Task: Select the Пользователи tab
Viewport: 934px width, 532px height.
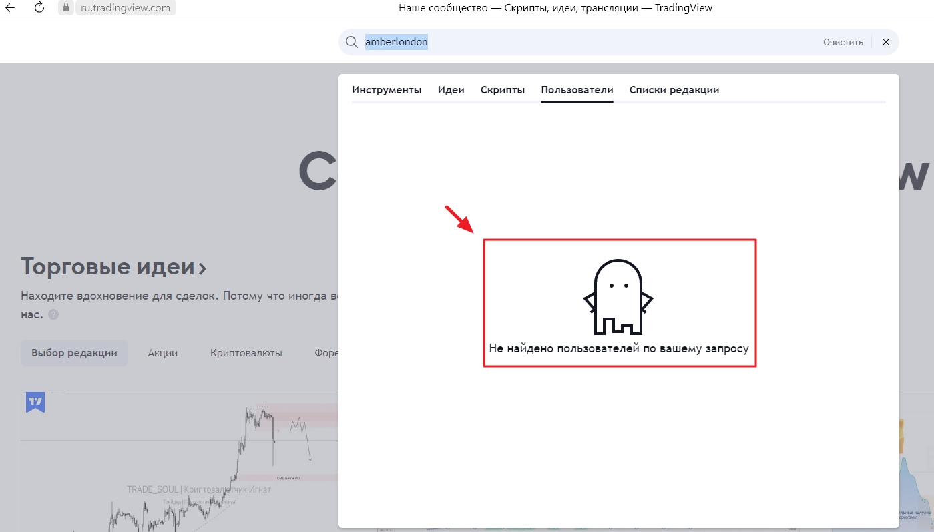Action: [577, 90]
